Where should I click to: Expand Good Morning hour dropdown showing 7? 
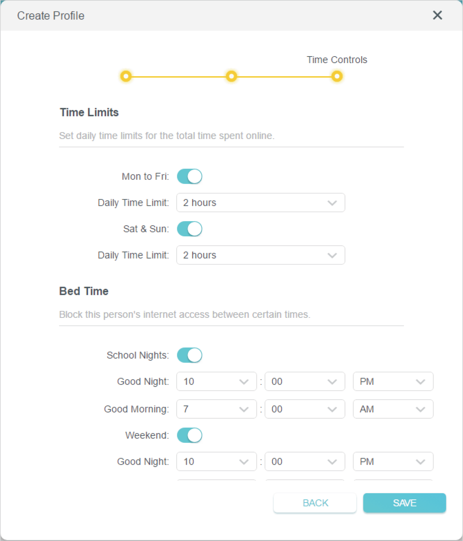(216, 409)
